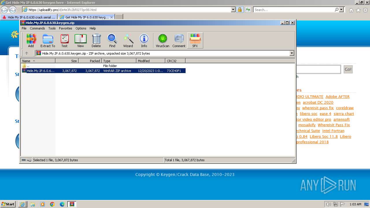The height and width of the screenshot is (208, 370).
Task: Start VirusScan on archive
Action: 162,40
